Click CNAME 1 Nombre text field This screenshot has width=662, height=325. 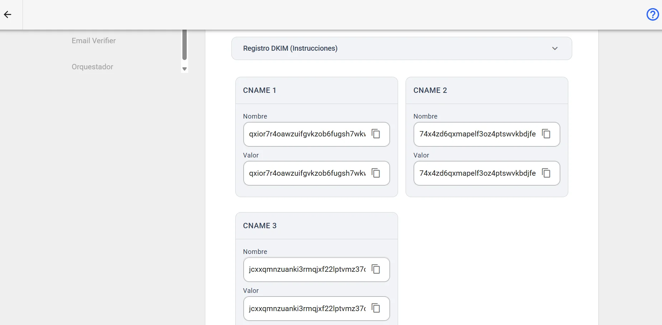point(317,134)
